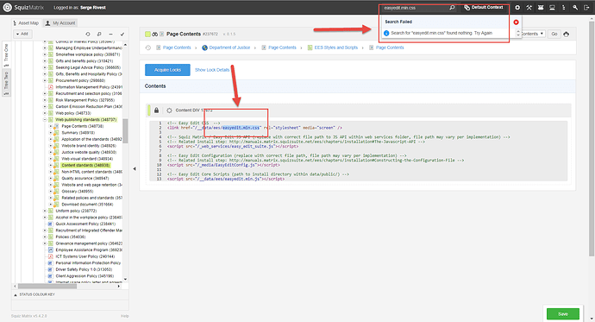
Task: Expand the Status Colour Key panel
Action: pyautogui.click(x=34, y=294)
